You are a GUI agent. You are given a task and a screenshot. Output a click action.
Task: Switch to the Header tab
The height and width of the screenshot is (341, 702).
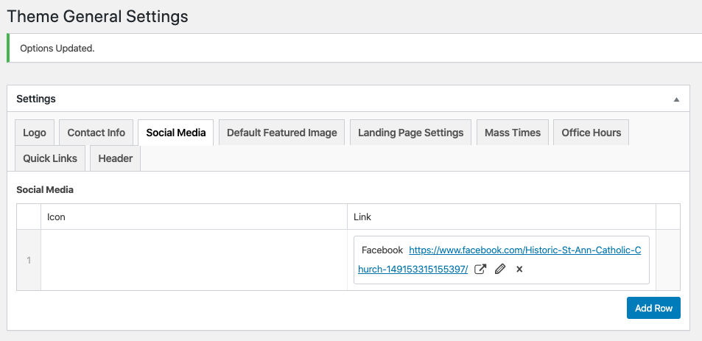116,158
